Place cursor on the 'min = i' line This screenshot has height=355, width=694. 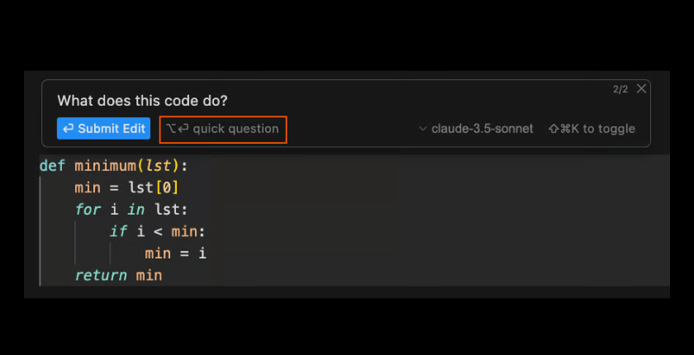[175, 253]
